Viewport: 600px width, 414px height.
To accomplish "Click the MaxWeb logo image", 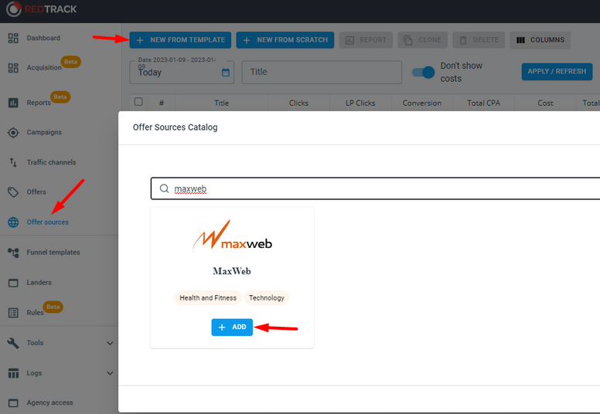I will tap(232, 236).
